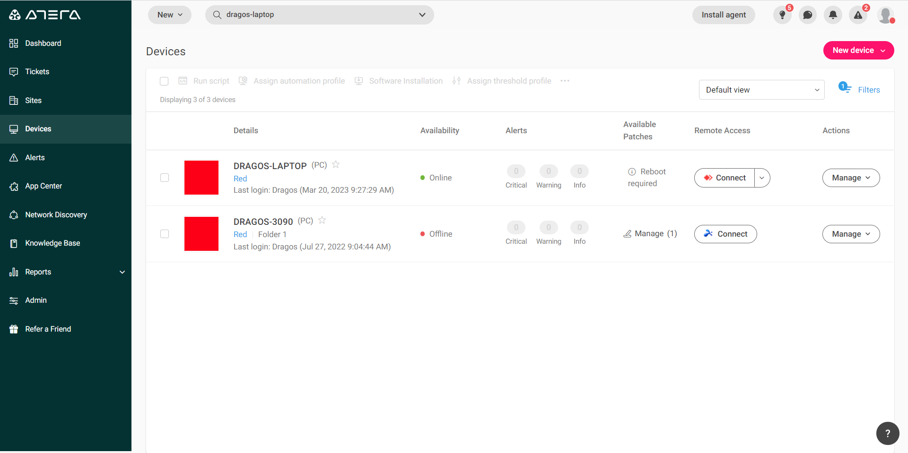The height and width of the screenshot is (453, 908).
Task: Favorite DRAGOS-LAPTOP with star
Action: pyautogui.click(x=336, y=164)
